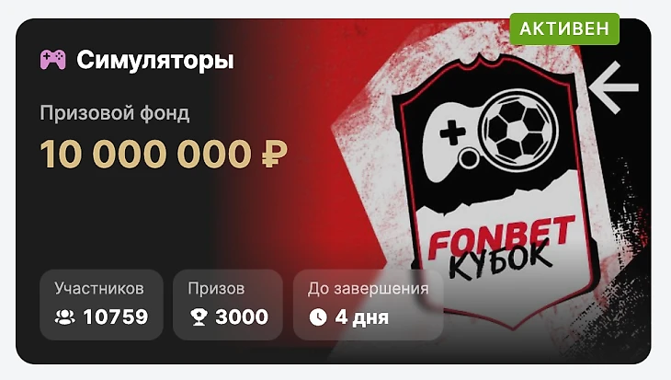Screen dimensions: 671x380
Task: Click the soccer ball emblem in the logo
Action: [518, 128]
